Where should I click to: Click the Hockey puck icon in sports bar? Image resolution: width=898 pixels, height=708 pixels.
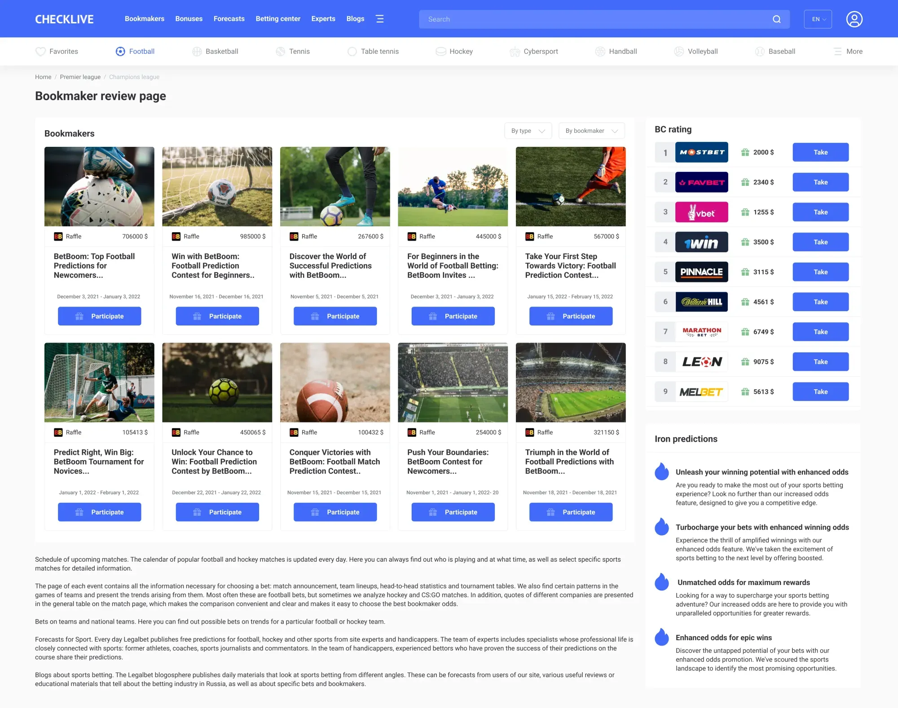(440, 51)
